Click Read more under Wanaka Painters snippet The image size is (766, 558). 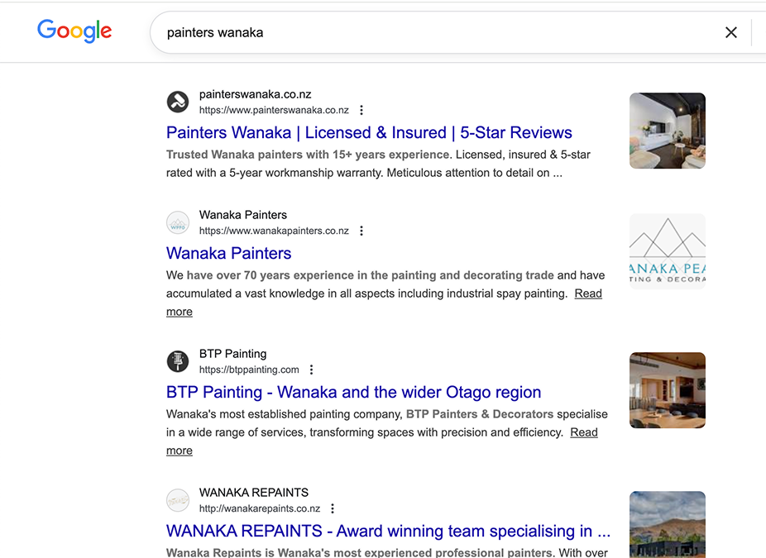tap(588, 293)
